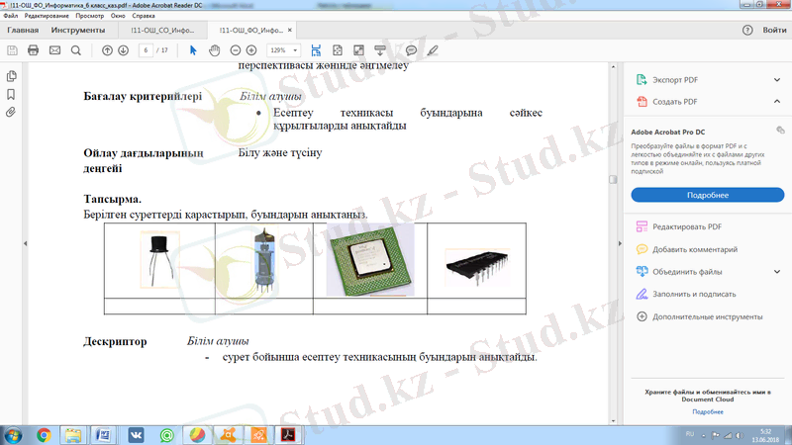The height and width of the screenshot is (445, 792).
Task: Zoom out using the minus icon
Action: click(237, 49)
